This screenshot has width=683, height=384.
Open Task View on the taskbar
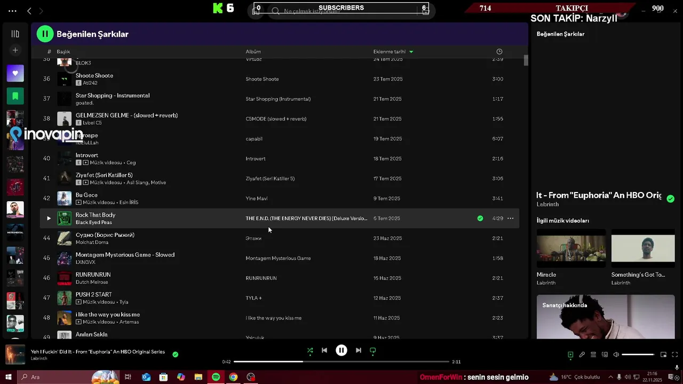[128, 377]
